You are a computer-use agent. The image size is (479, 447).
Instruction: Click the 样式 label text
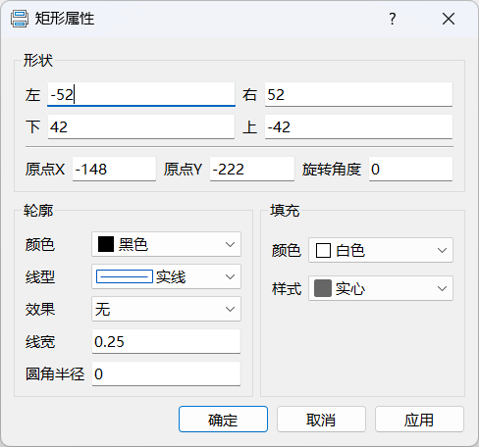coord(287,289)
